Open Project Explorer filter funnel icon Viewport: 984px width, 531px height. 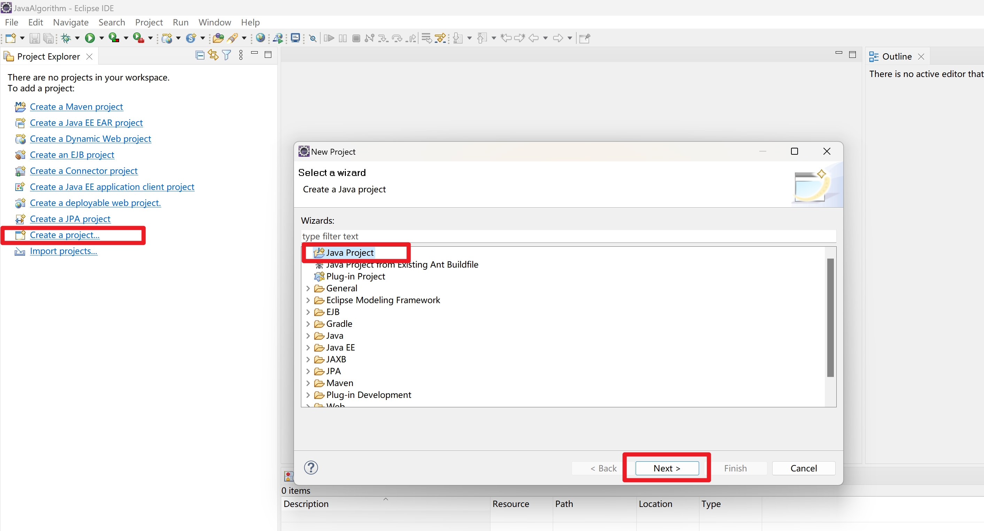point(226,55)
